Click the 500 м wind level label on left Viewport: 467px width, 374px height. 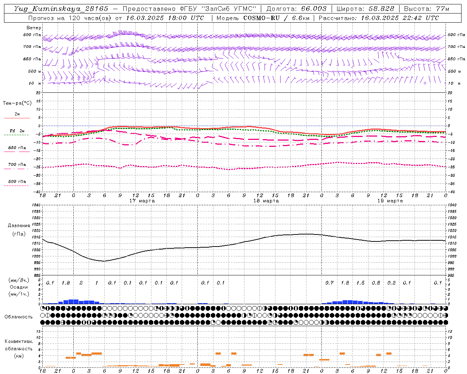35,71
